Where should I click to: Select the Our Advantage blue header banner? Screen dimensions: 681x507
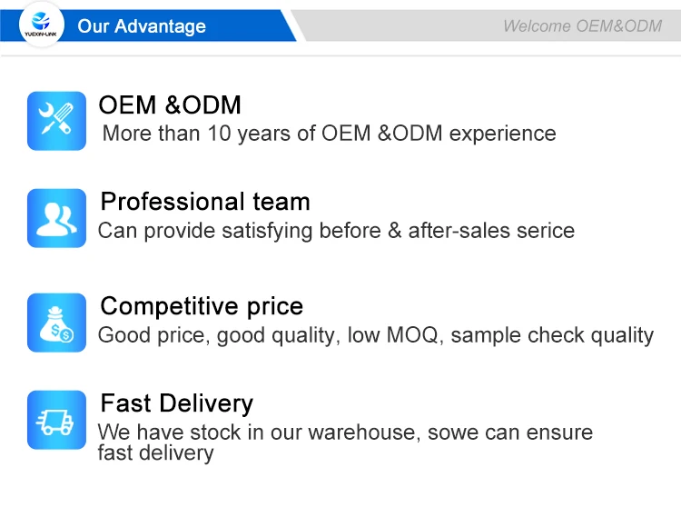148,25
